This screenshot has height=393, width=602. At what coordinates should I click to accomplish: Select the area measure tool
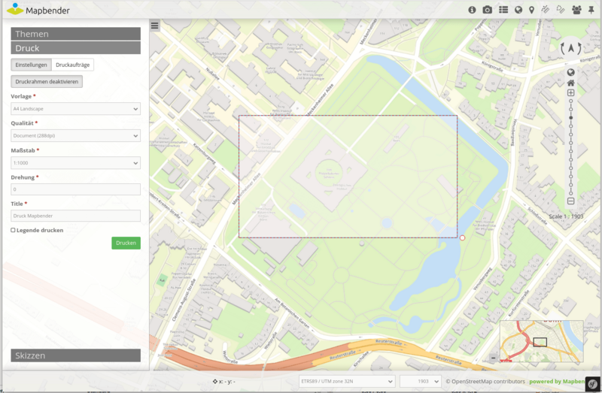point(560,10)
